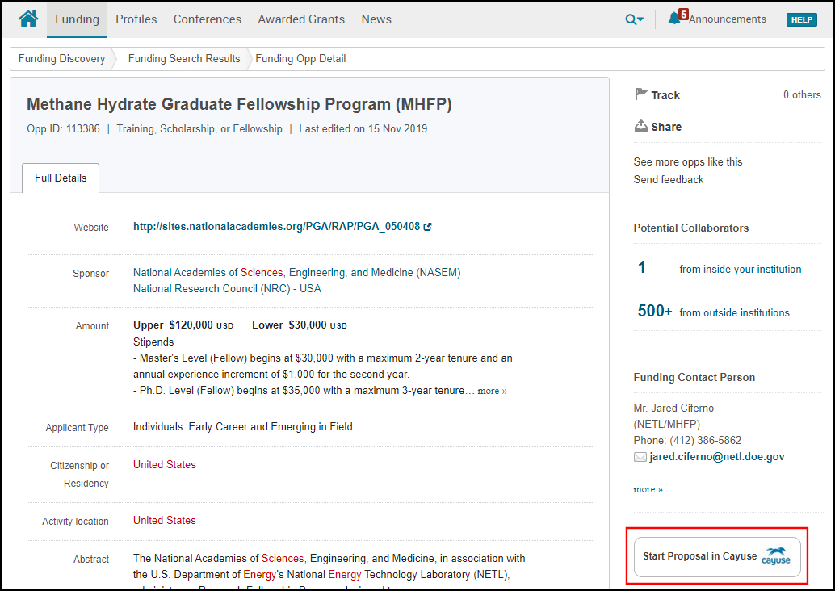The image size is (835, 591).
Task: Click the Cayuse logo
Action: coord(776,556)
